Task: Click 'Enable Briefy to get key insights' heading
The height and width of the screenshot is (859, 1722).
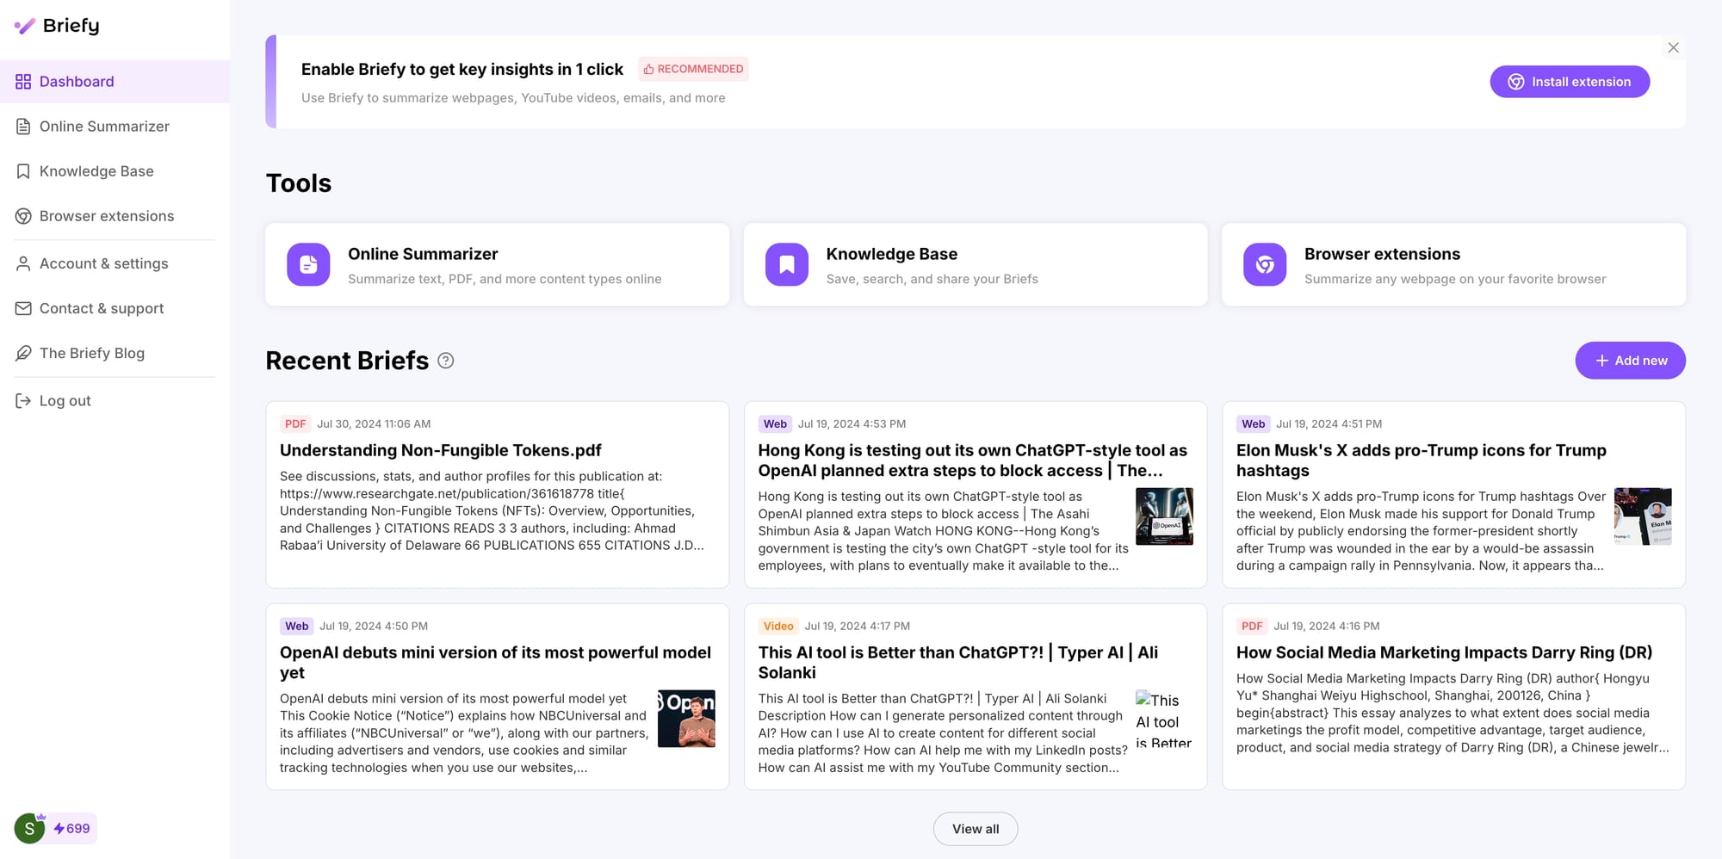Action: pyautogui.click(x=462, y=69)
